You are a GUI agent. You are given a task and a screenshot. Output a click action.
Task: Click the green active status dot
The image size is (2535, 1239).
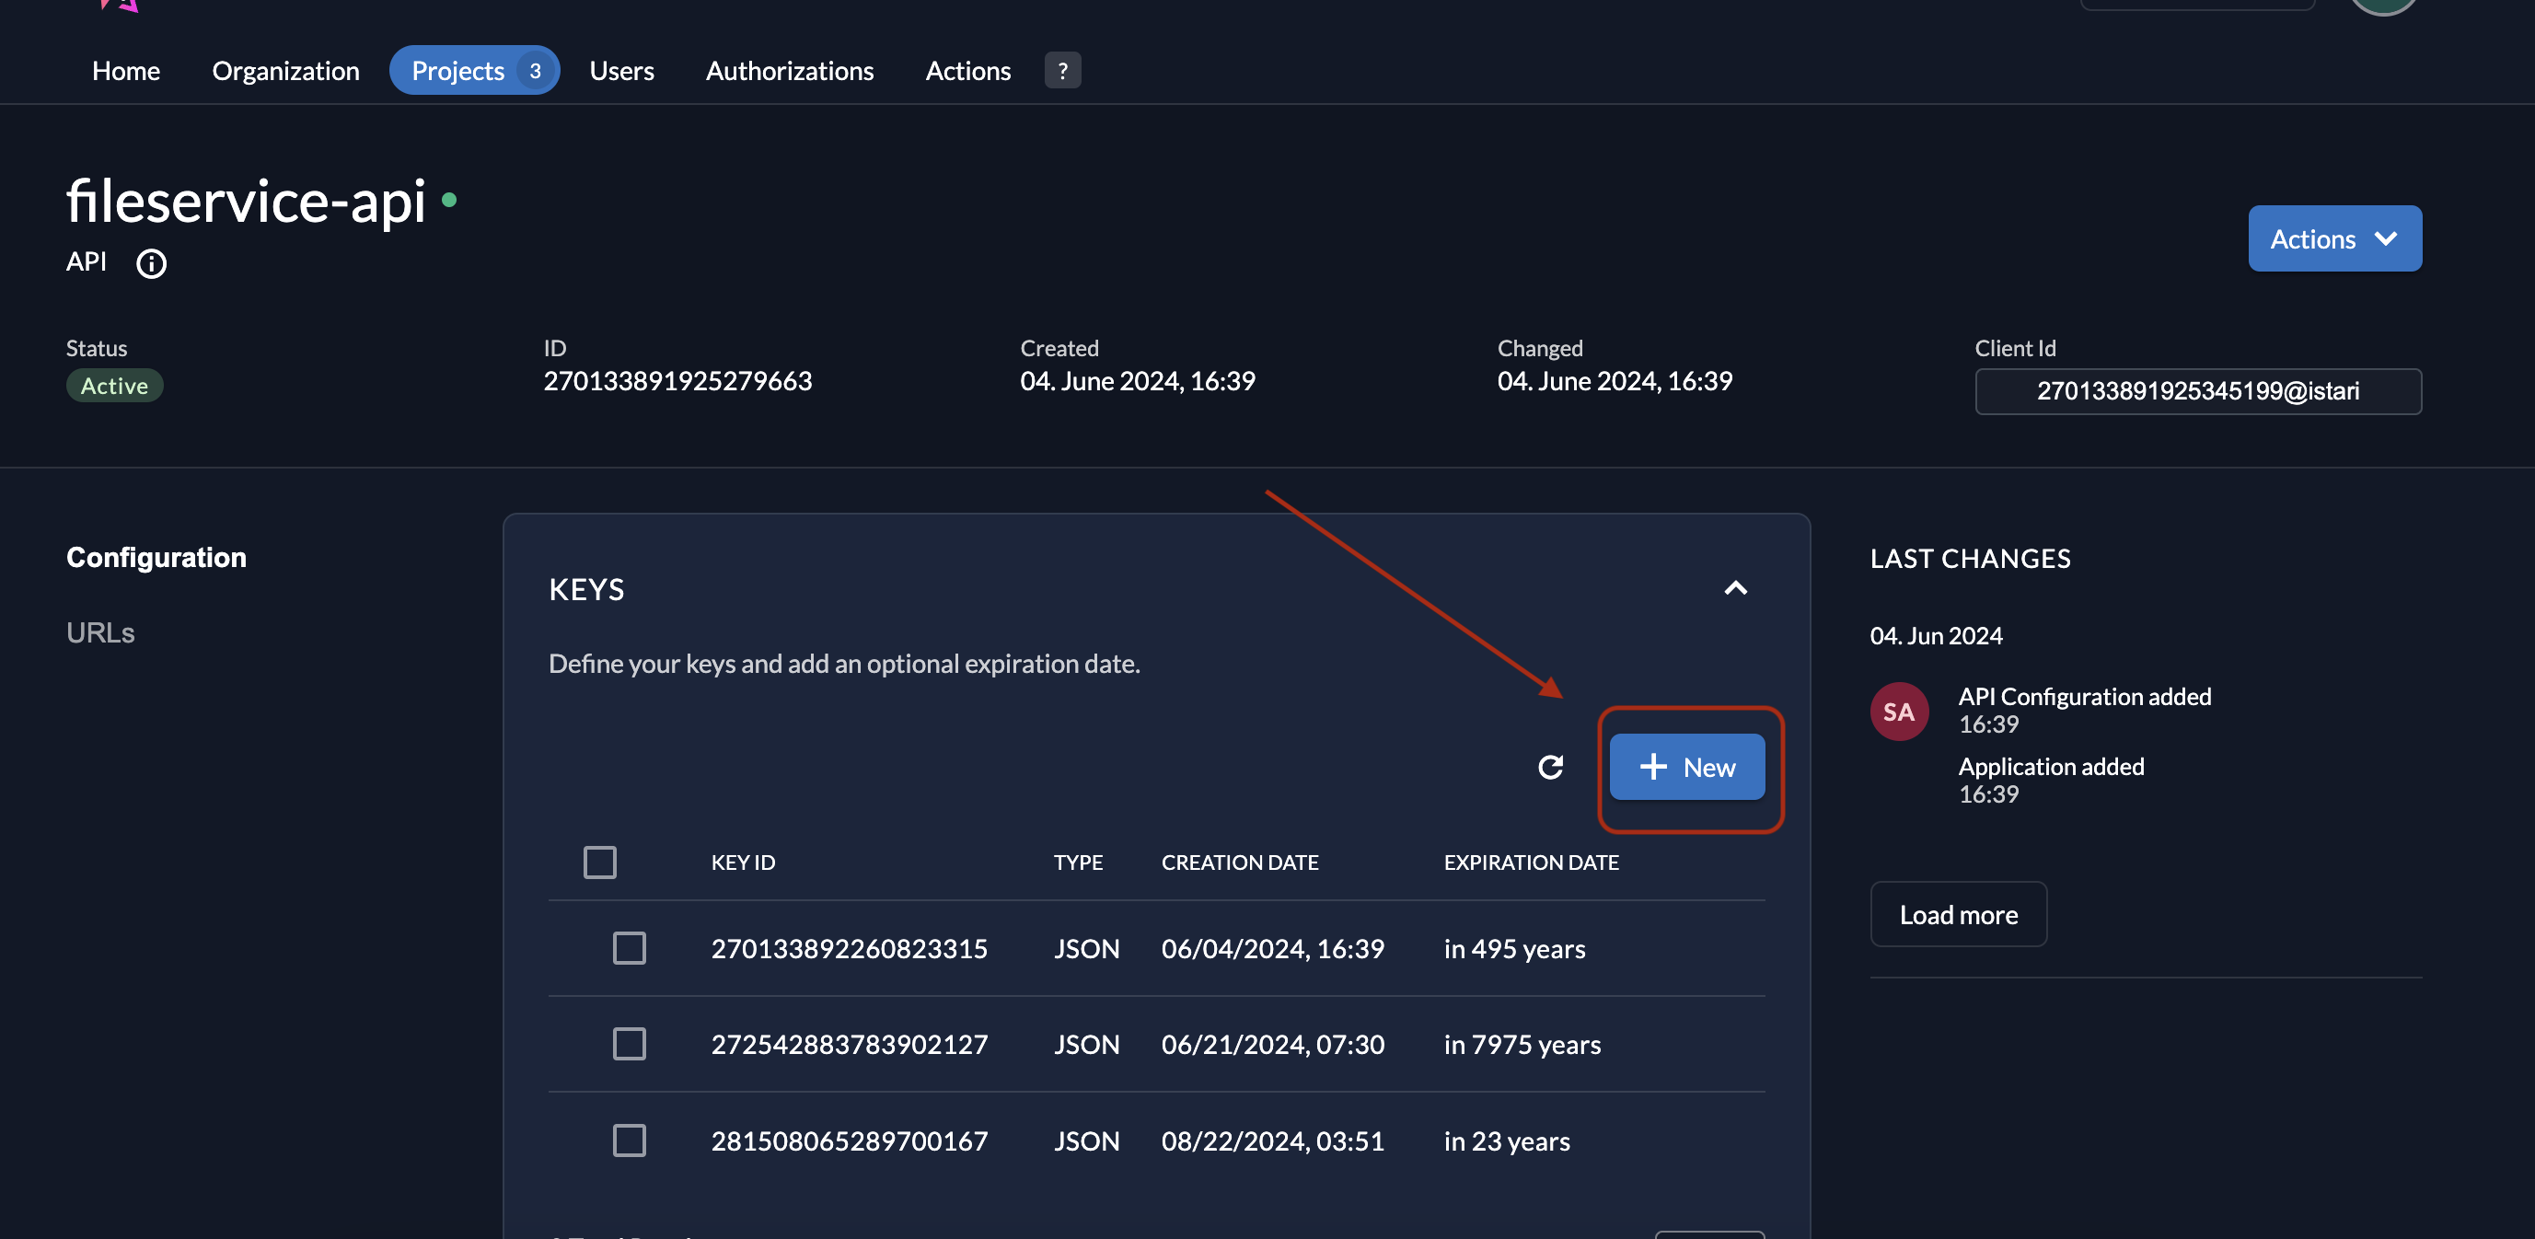tap(450, 200)
